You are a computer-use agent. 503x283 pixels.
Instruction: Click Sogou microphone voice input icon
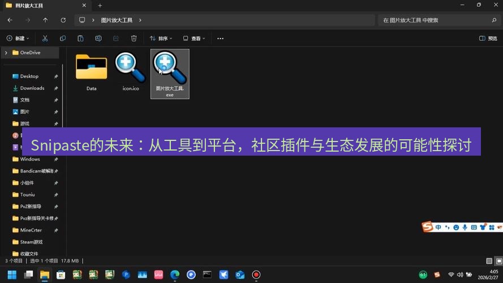click(465, 228)
